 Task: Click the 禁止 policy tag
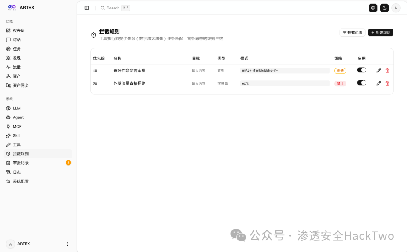340,83
